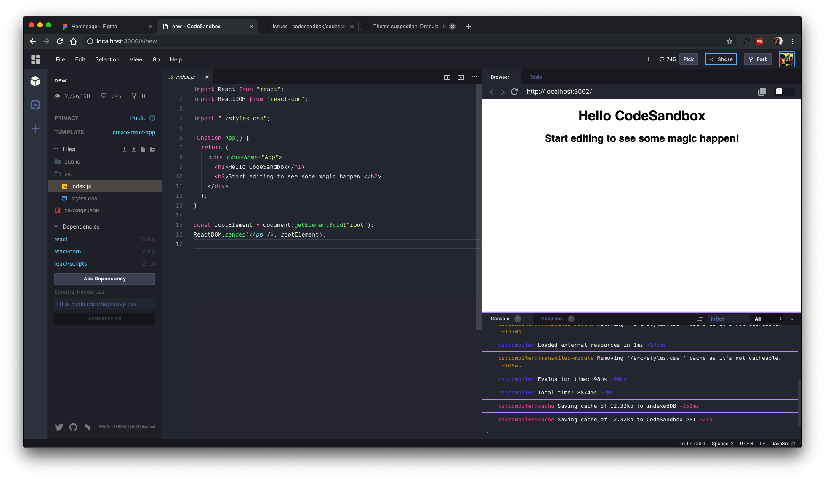Click the Fork button
Viewport: 825px width, 479px height.
click(758, 59)
